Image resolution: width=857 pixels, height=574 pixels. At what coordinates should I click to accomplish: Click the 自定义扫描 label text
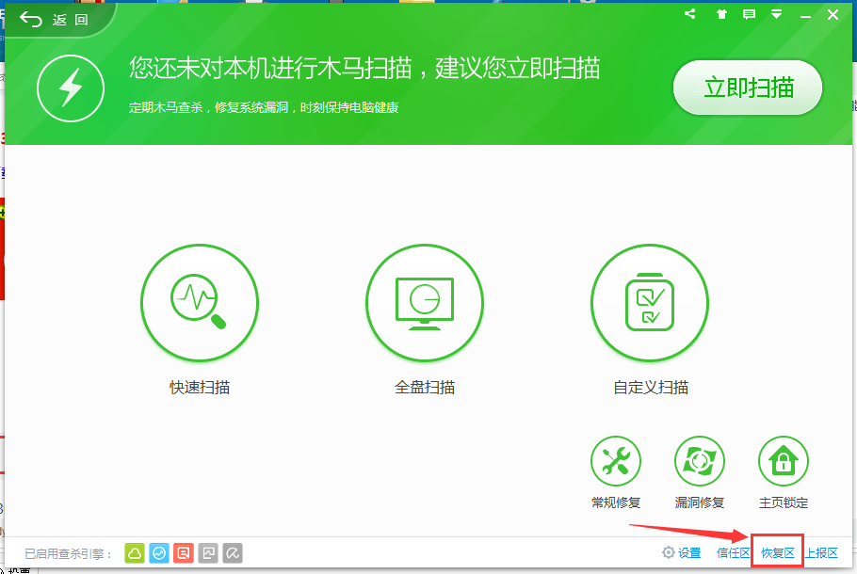pos(651,388)
